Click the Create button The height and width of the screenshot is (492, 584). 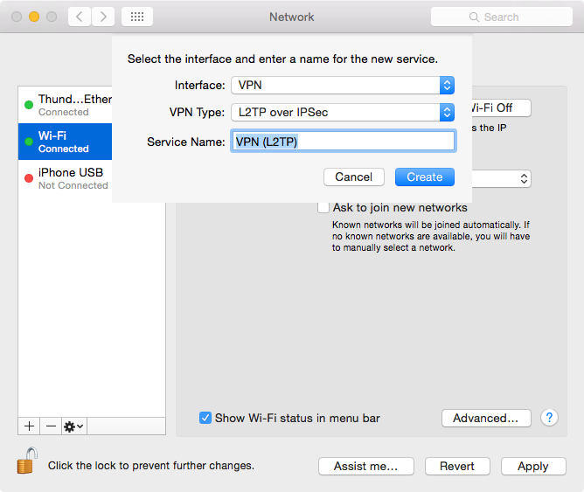point(424,177)
